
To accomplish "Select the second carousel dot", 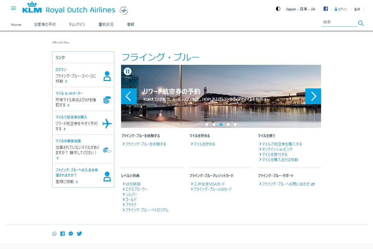I will click(x=214, y=125).
